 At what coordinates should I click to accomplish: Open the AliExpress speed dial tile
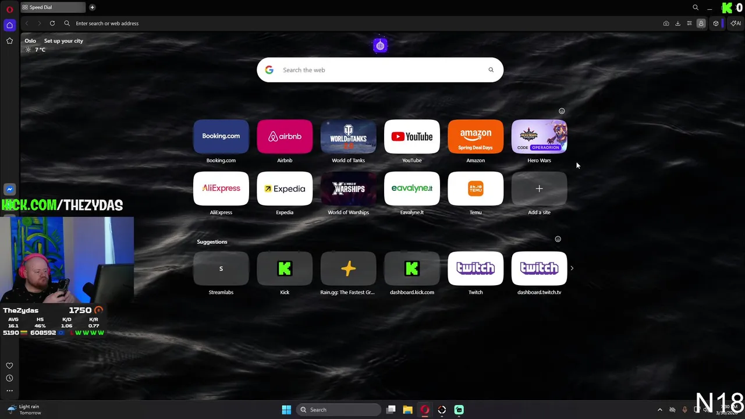(221, 189)
